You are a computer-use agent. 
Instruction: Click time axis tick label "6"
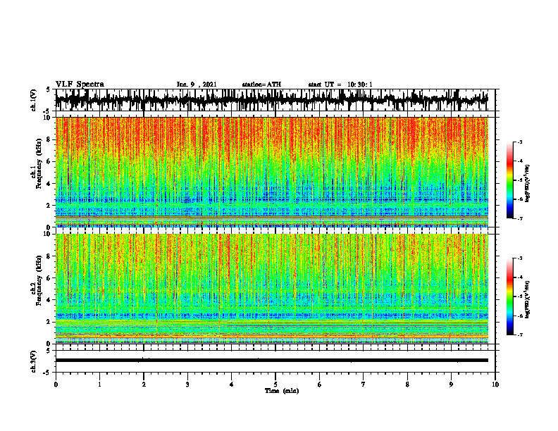tap(320, 385)
